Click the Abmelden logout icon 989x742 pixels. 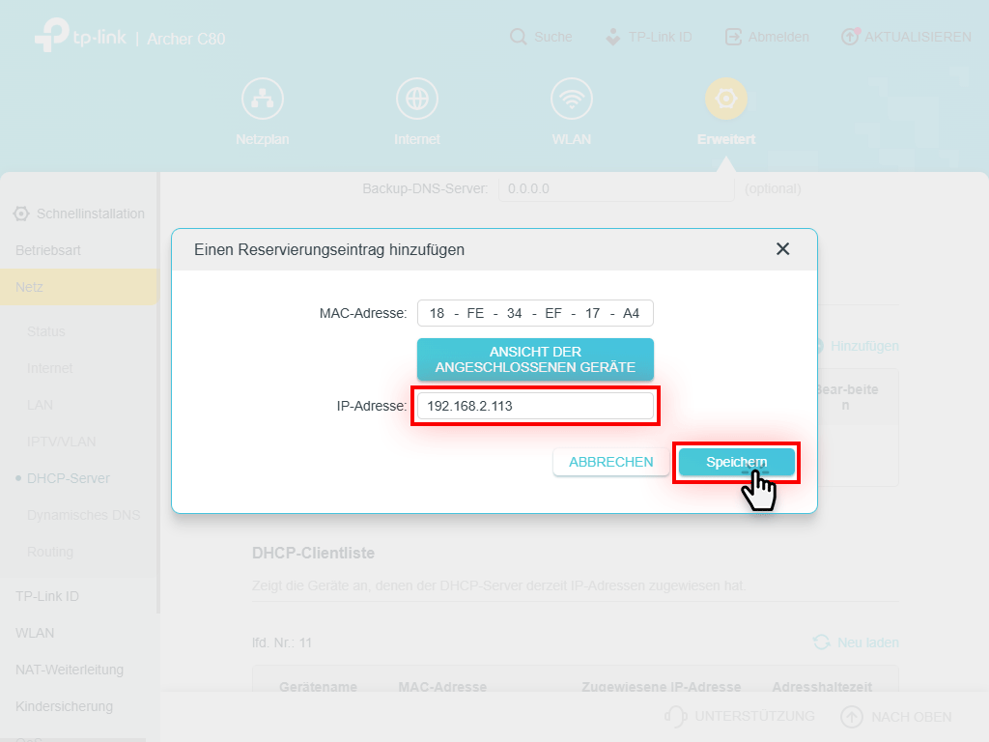[734, 37]
